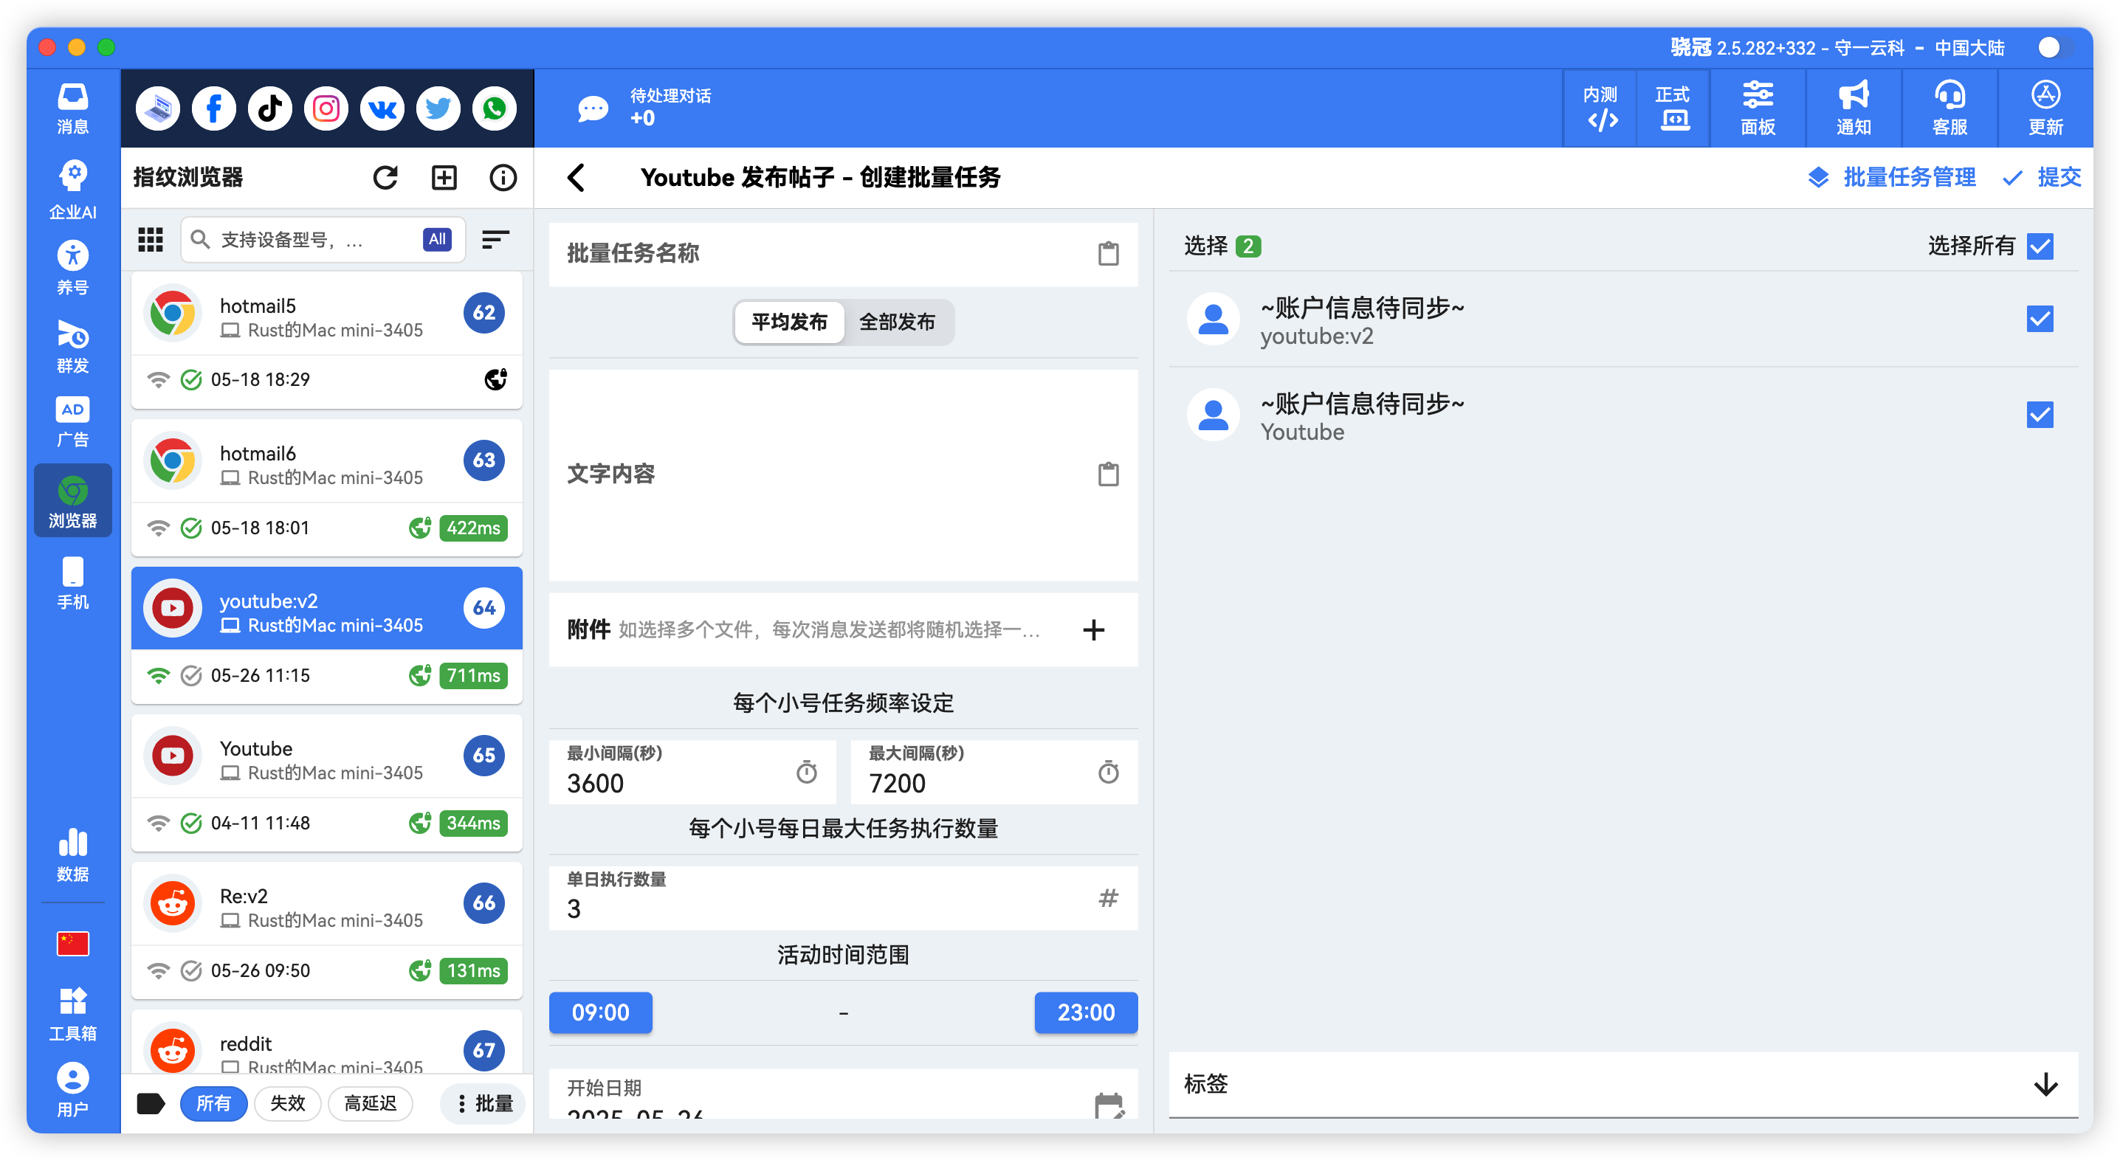Expand the 标签 section
The height and width of the screenshot is (1160, 2120).
[x=2044, y=1085]
